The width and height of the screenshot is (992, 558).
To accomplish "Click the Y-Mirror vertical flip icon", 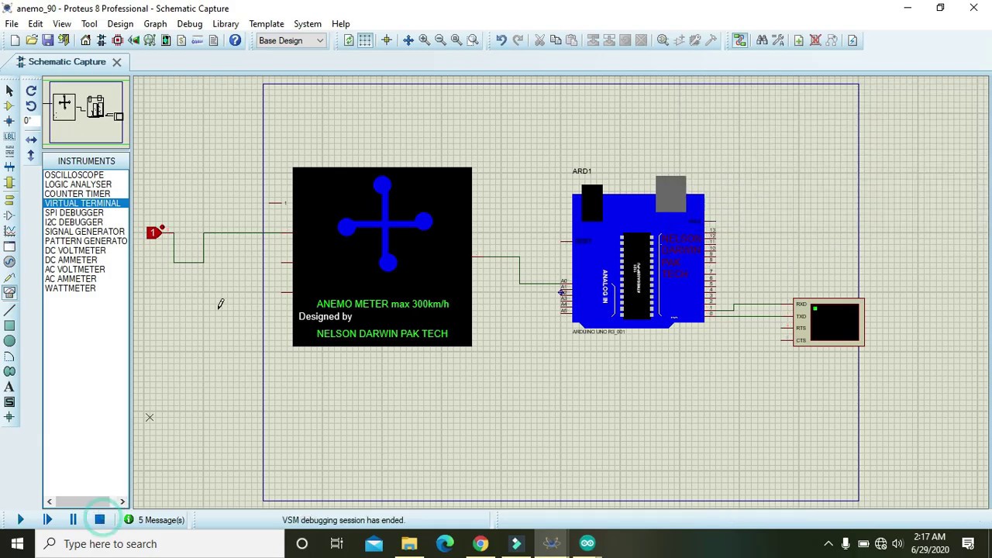I will pos(31,155).
